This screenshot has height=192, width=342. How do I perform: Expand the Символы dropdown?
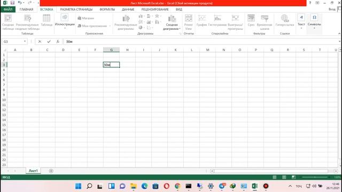coord(314,21)
